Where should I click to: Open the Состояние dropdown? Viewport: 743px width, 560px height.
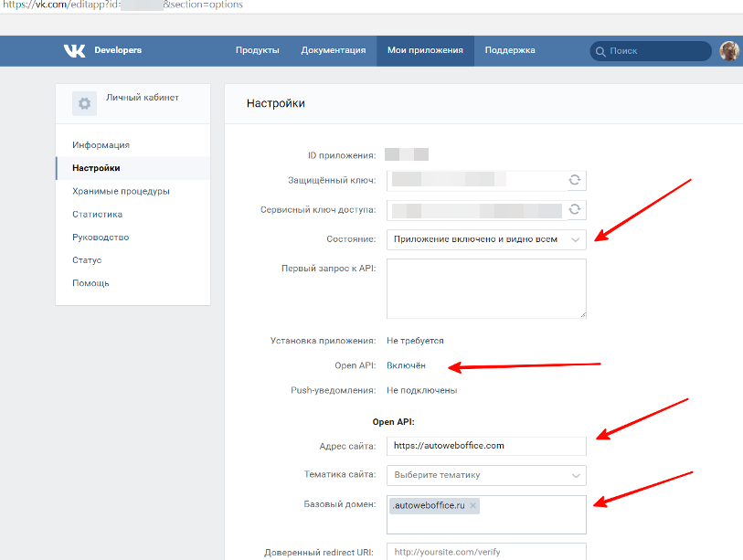click(486, 239)
